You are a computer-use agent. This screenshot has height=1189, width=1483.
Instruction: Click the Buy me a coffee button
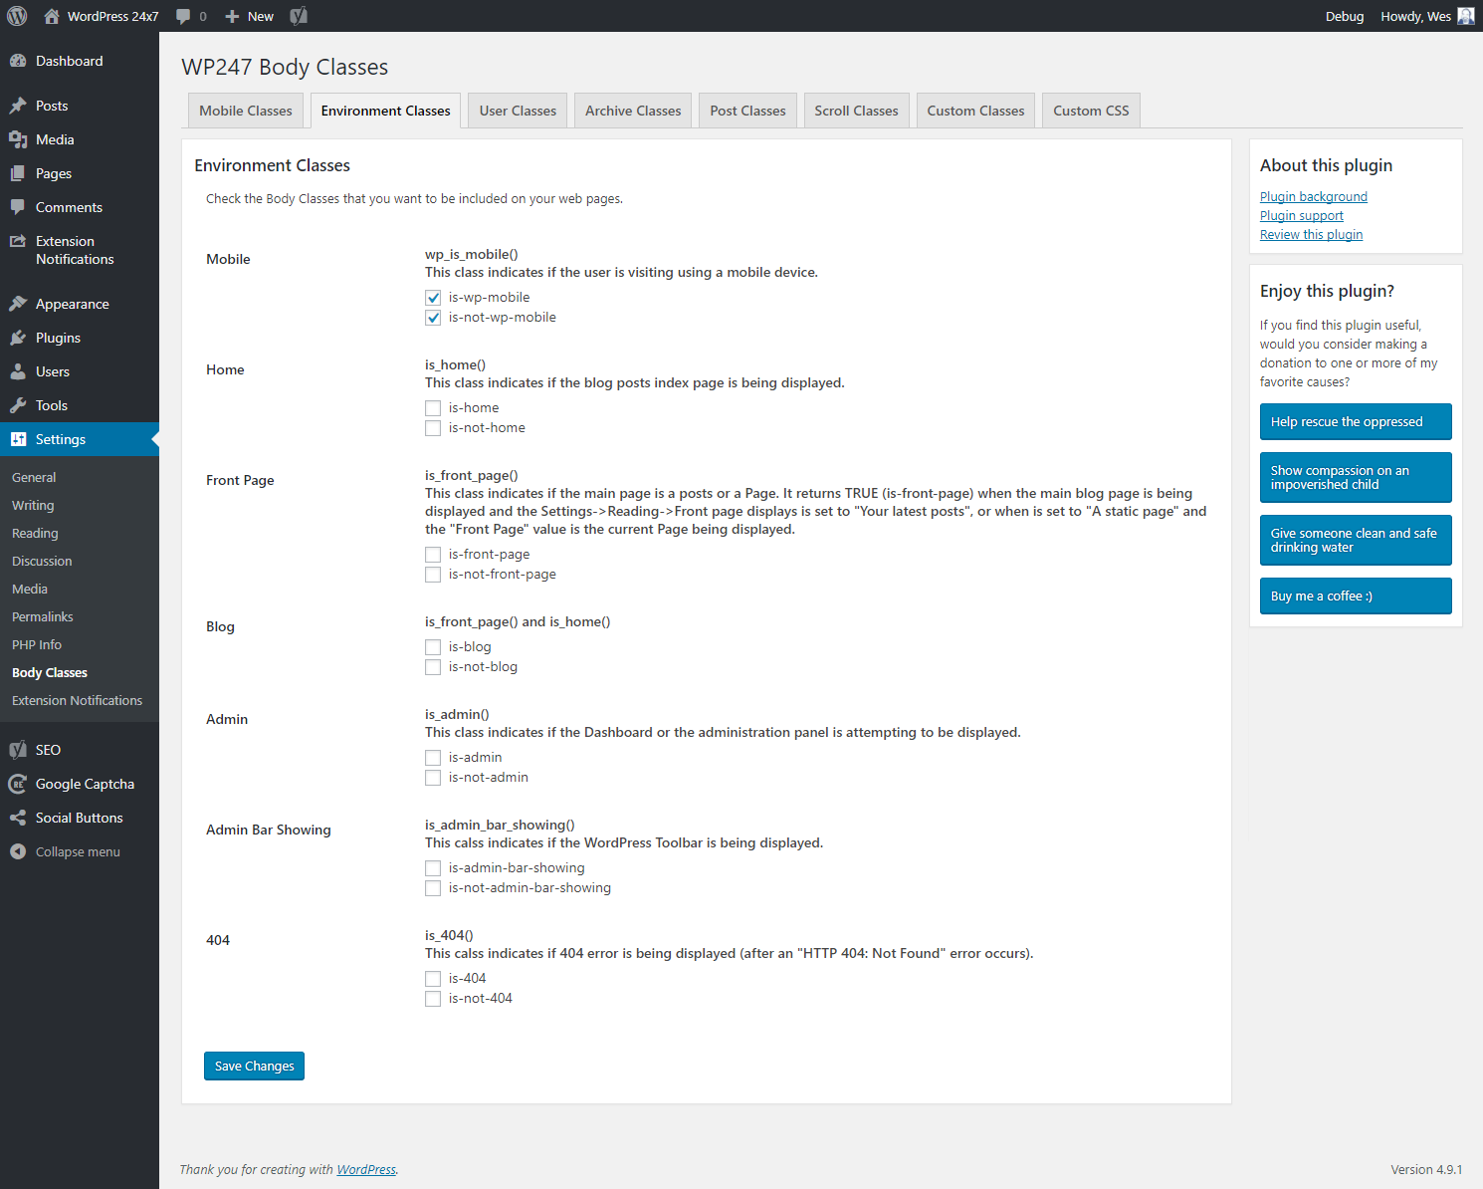coord(1356,595)
